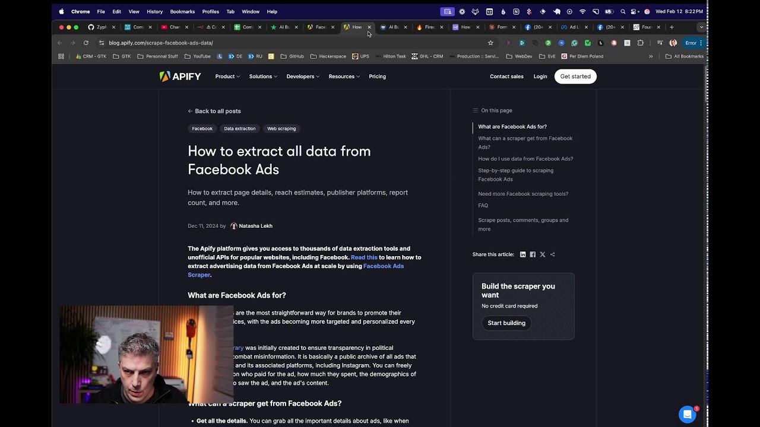This screenshot has width=760, height=427.
Task: Share the article on X
Action: click(x=542, y=254)
